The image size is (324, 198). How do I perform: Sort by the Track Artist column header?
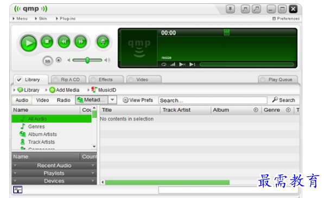coord(186,110)
